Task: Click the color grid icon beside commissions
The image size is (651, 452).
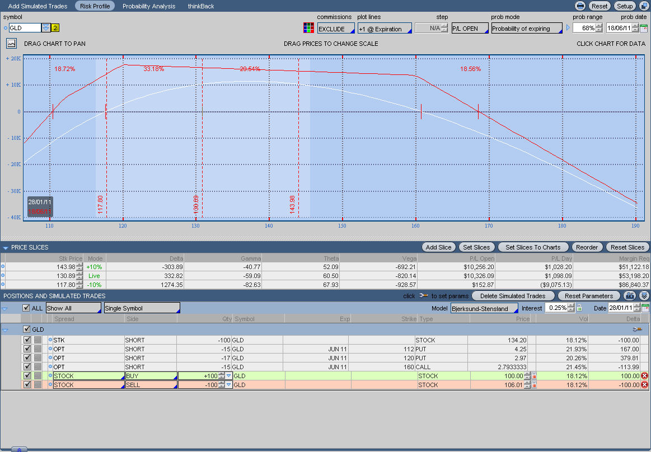Action: (308, 28)
